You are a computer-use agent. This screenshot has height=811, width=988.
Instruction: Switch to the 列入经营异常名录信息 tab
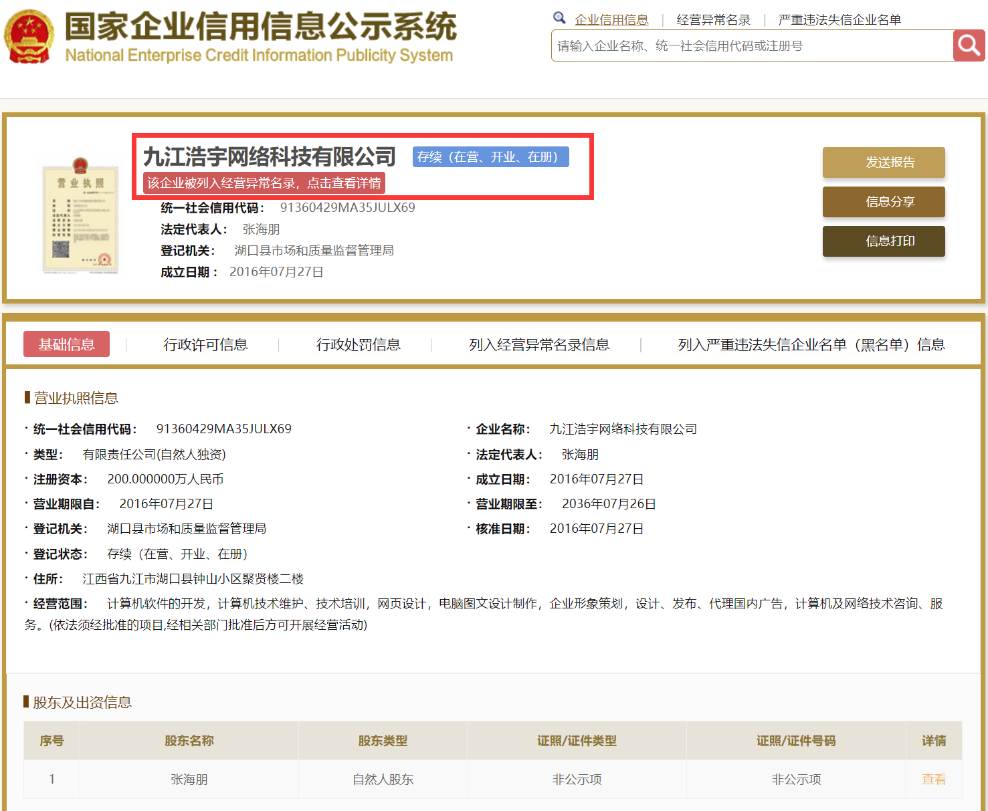538,344
